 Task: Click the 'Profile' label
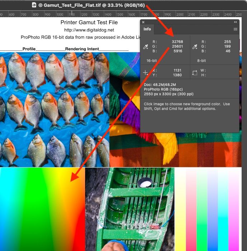[29, 49]
